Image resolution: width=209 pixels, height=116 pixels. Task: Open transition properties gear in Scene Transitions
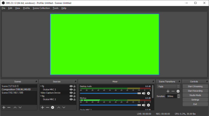click(x=178, y=91)
